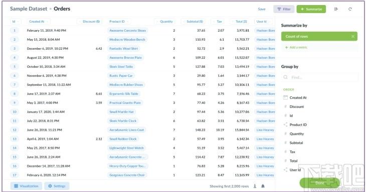Screen dimensions: 366x192
Task: Click the refresh icon in top bar
Action: pyautogui.click(x=350, y=9)
